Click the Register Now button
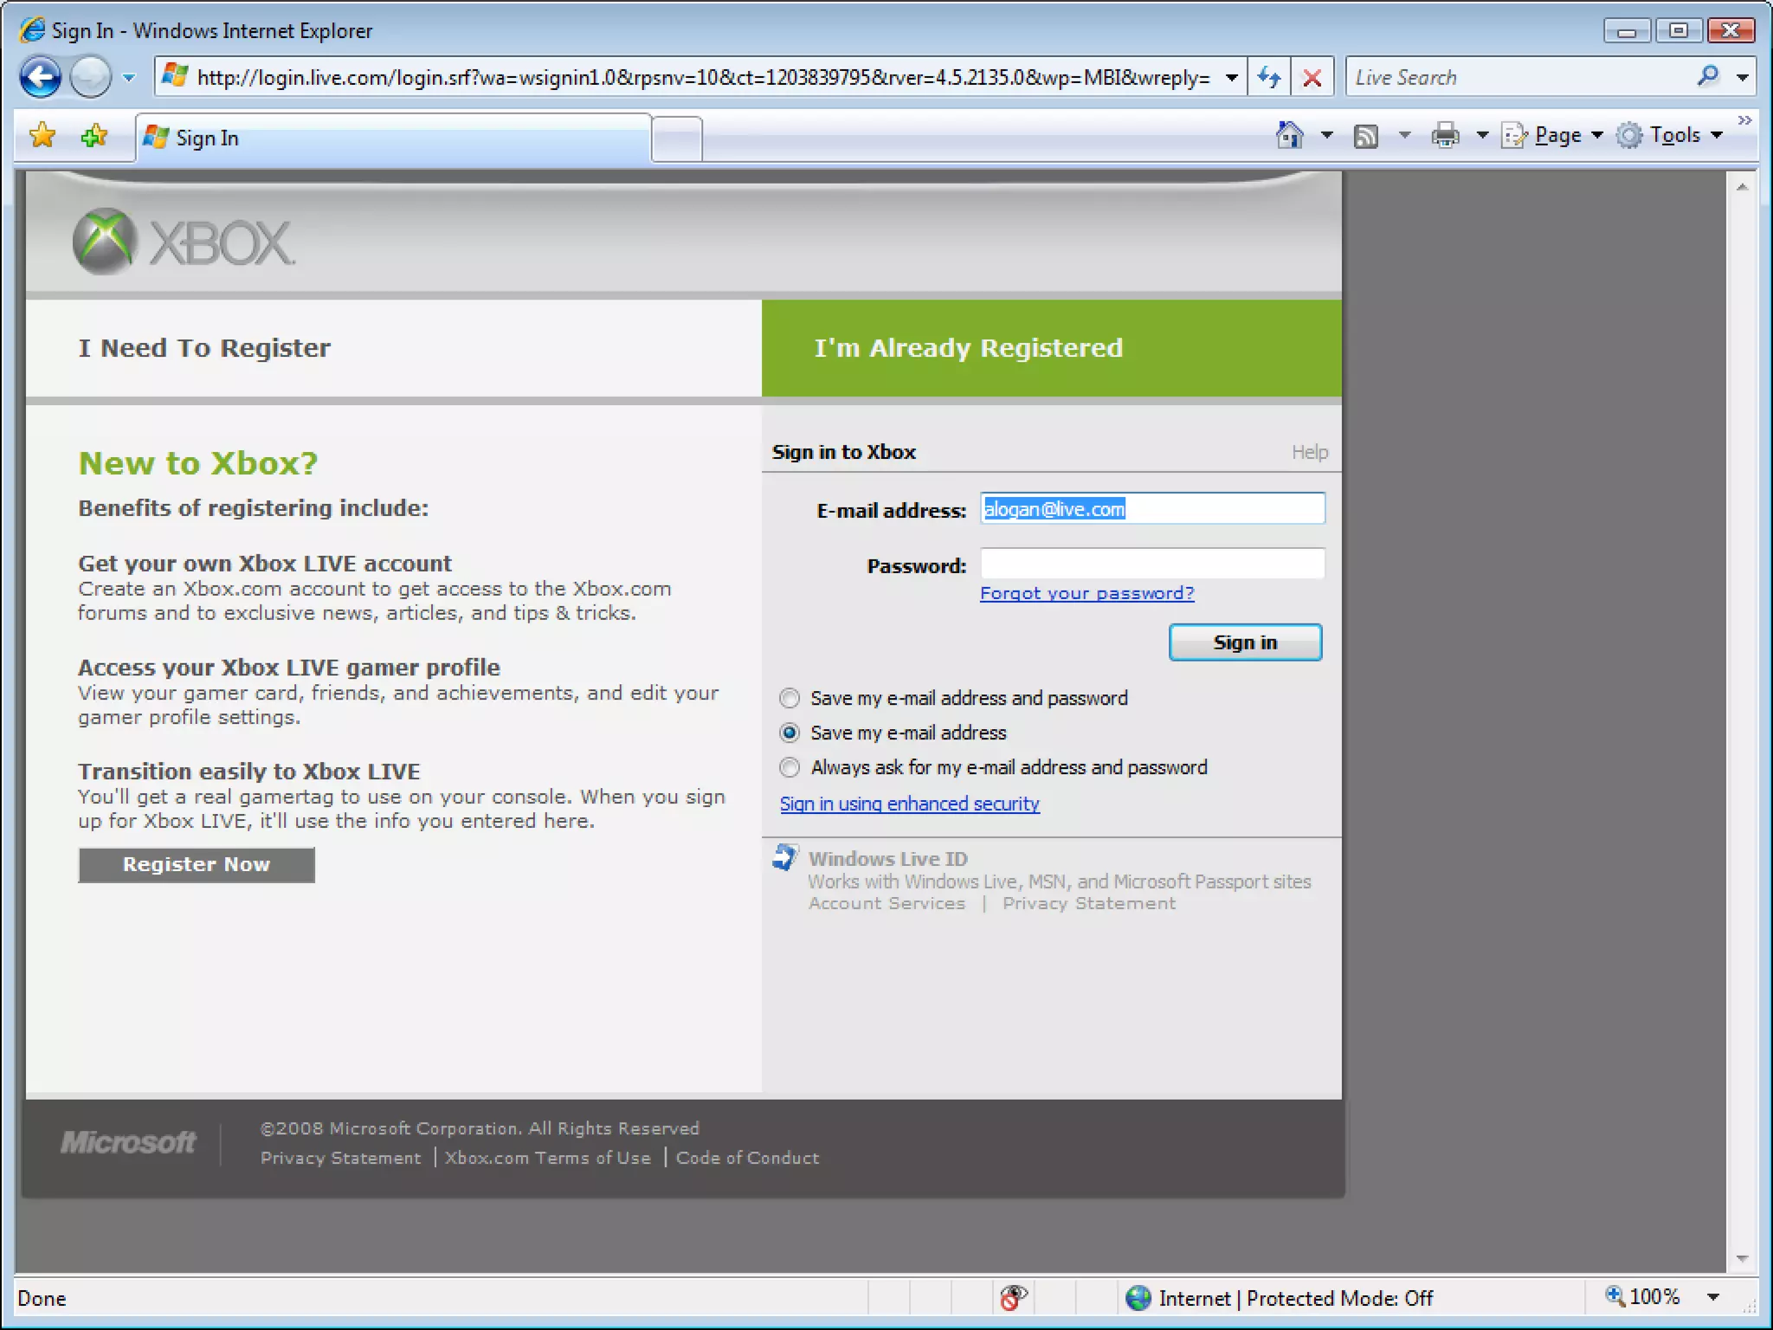 [197, 864]
